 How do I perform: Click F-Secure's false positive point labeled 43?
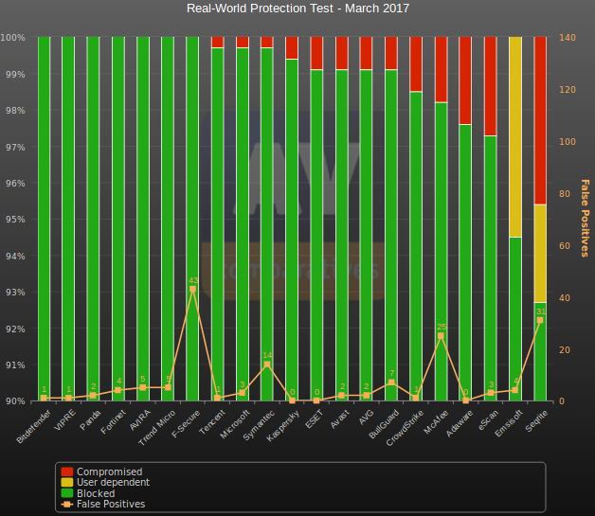(192, 290)
